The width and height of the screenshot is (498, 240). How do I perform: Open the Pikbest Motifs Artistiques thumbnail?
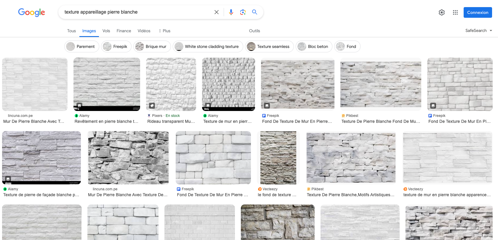pos(351,158)
